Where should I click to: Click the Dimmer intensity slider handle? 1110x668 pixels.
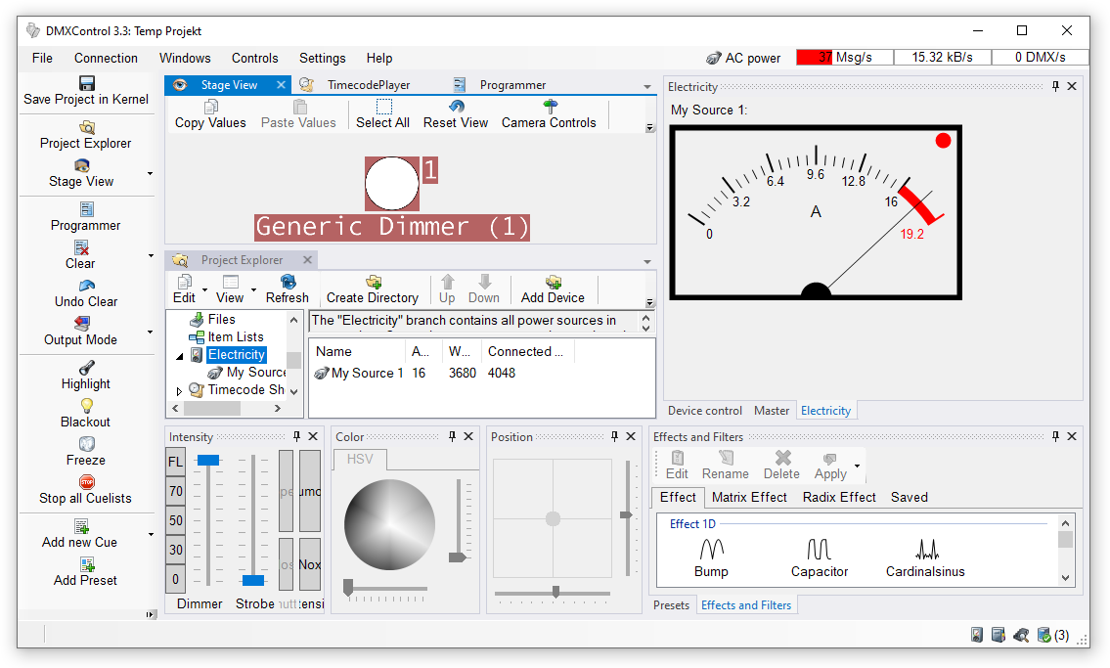[208, 460]
